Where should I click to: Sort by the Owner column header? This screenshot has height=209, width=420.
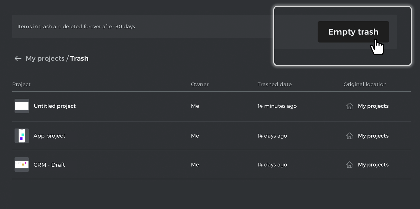tap(200, 84)
